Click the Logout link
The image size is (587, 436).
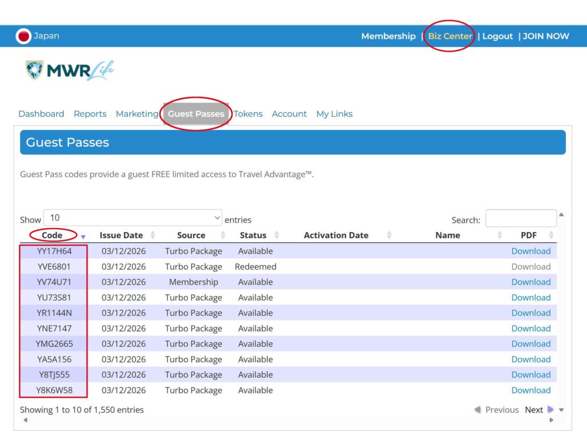pyautogui.click(x=497, y=36)
